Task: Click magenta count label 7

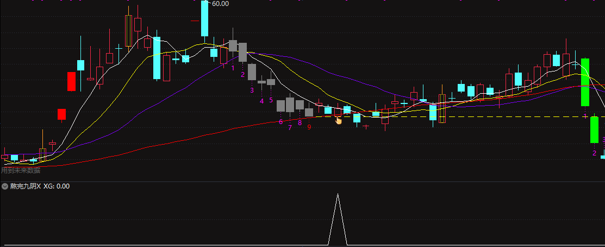Action: [290, 128]
